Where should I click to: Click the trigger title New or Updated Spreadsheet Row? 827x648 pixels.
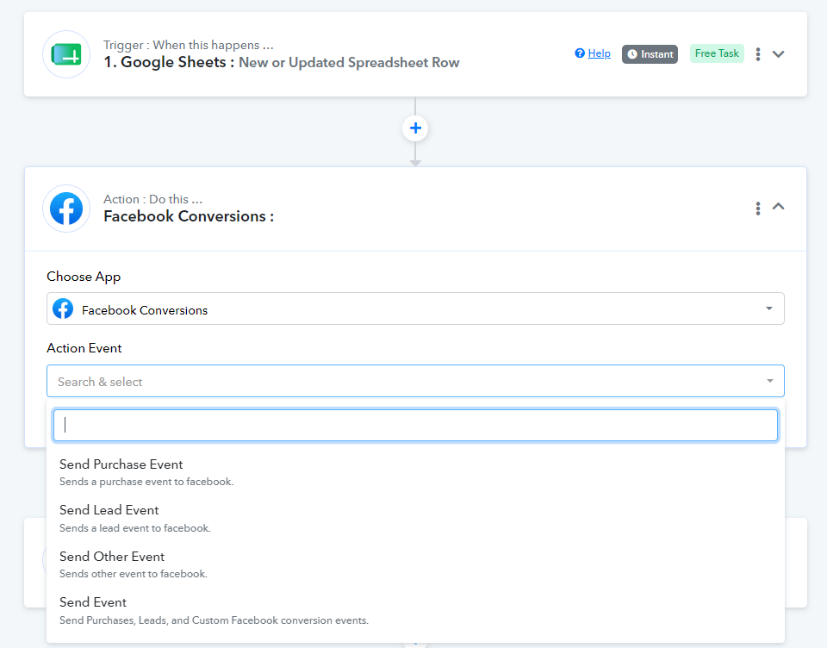tap(349, 63)
